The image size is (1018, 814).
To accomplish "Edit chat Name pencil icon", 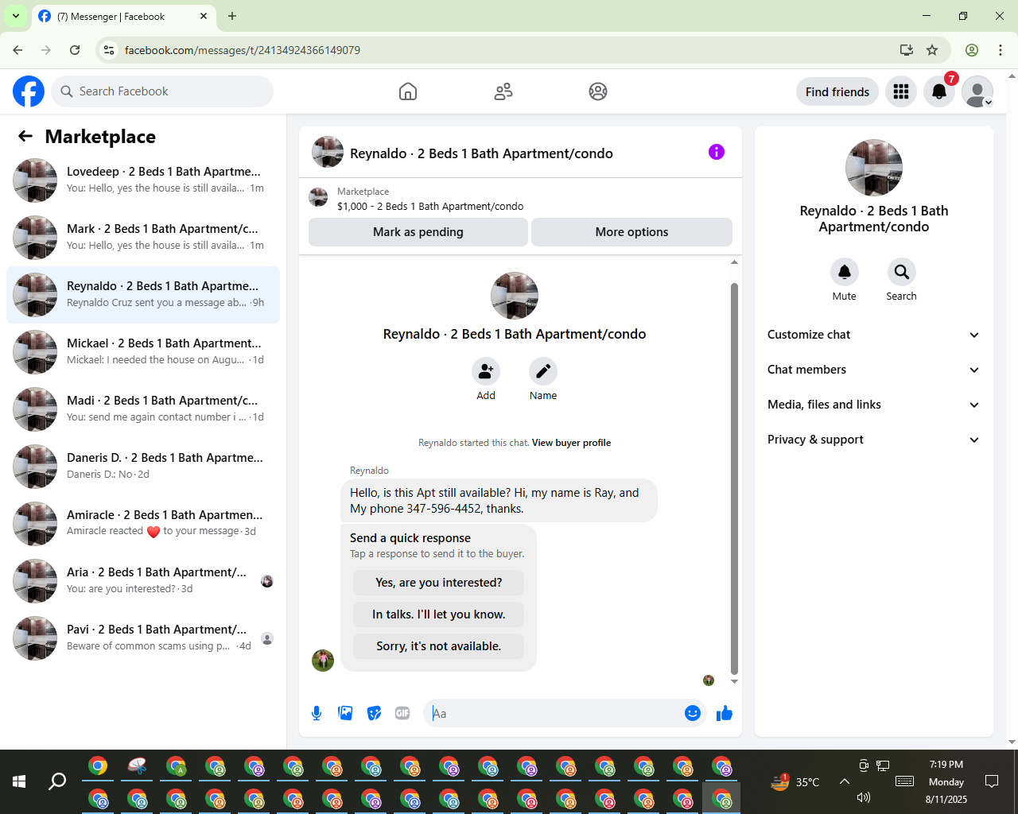I will [543, 371].
